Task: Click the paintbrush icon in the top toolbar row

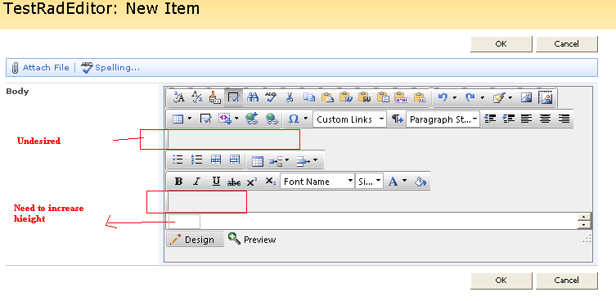Action: [214, 97]
